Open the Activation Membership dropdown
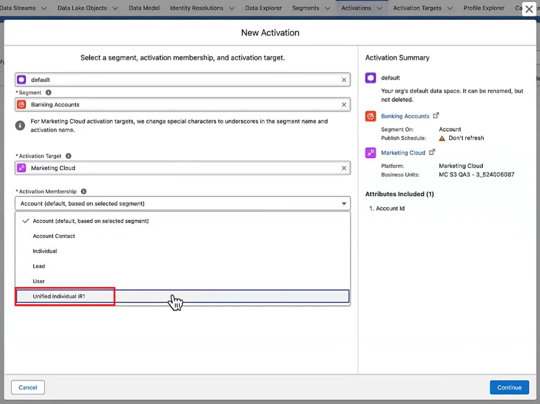540x404 pixels. (183, 203)
